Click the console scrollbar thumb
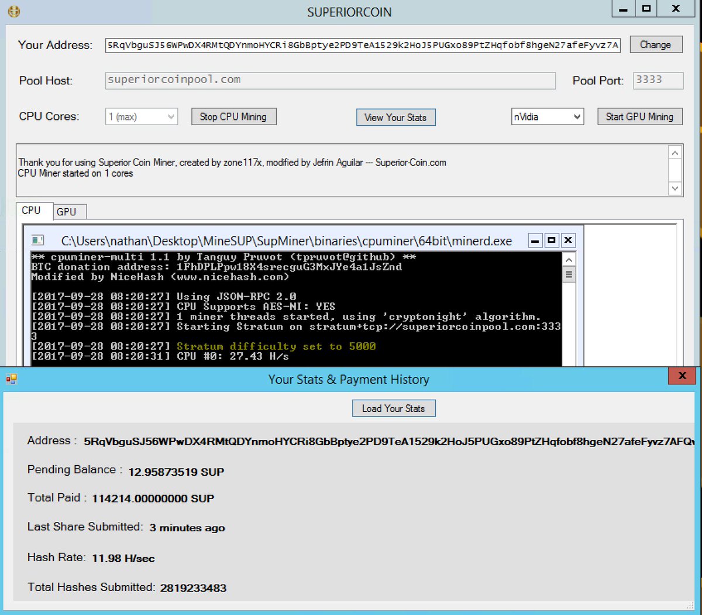702x615 pixels. 569,274
